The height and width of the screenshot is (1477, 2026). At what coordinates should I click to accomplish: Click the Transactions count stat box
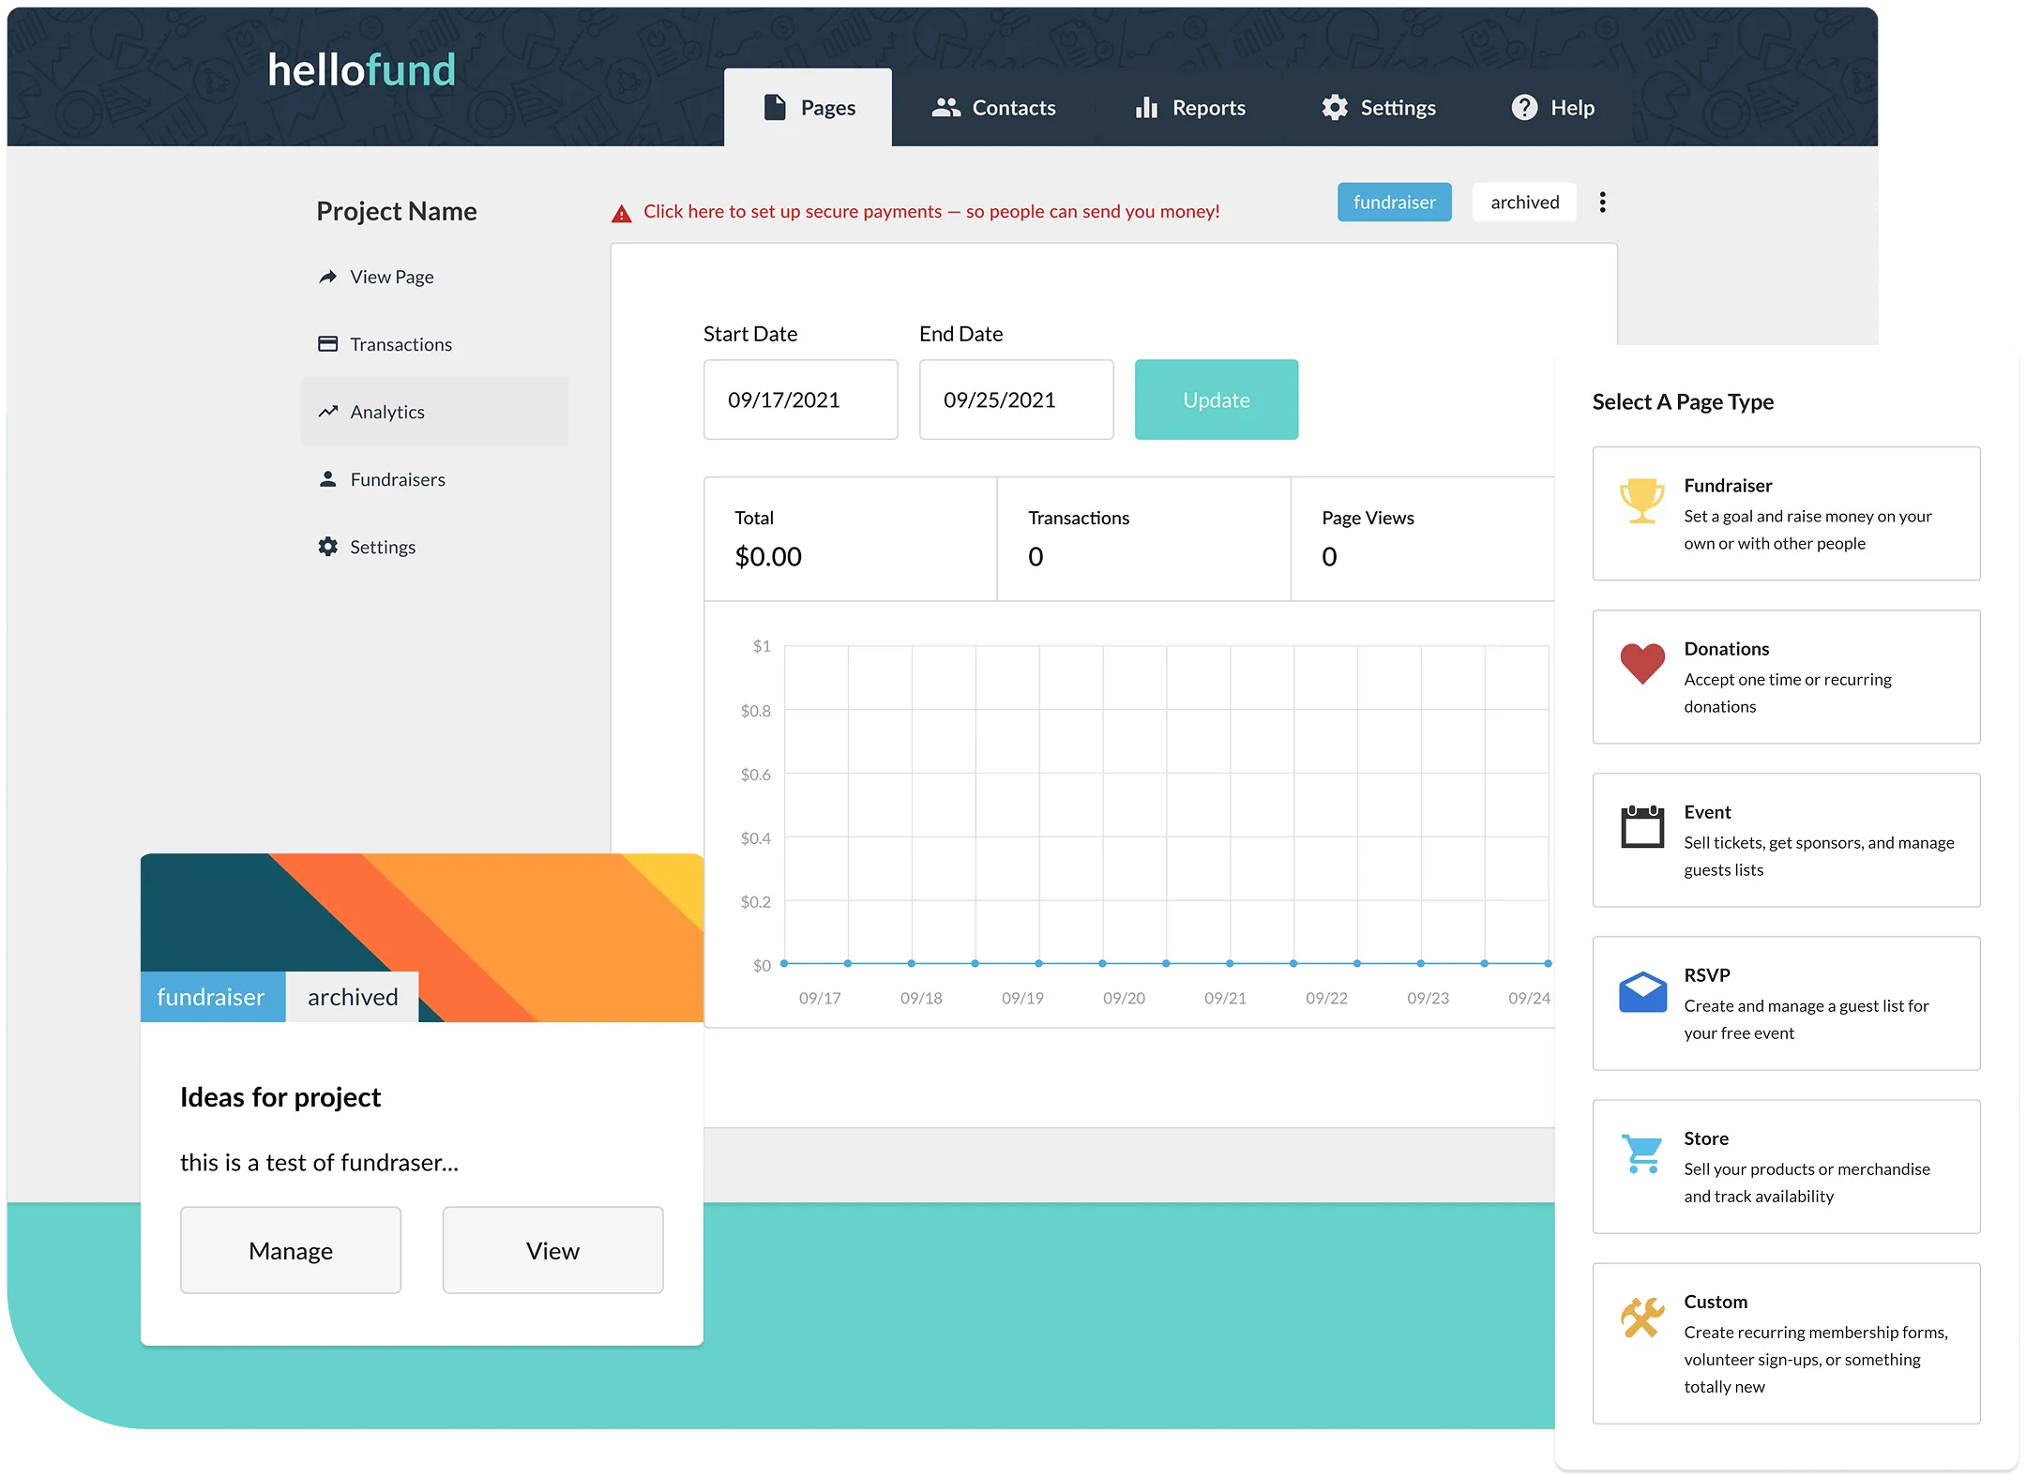pyautogui.click(x=1143, y=539)
